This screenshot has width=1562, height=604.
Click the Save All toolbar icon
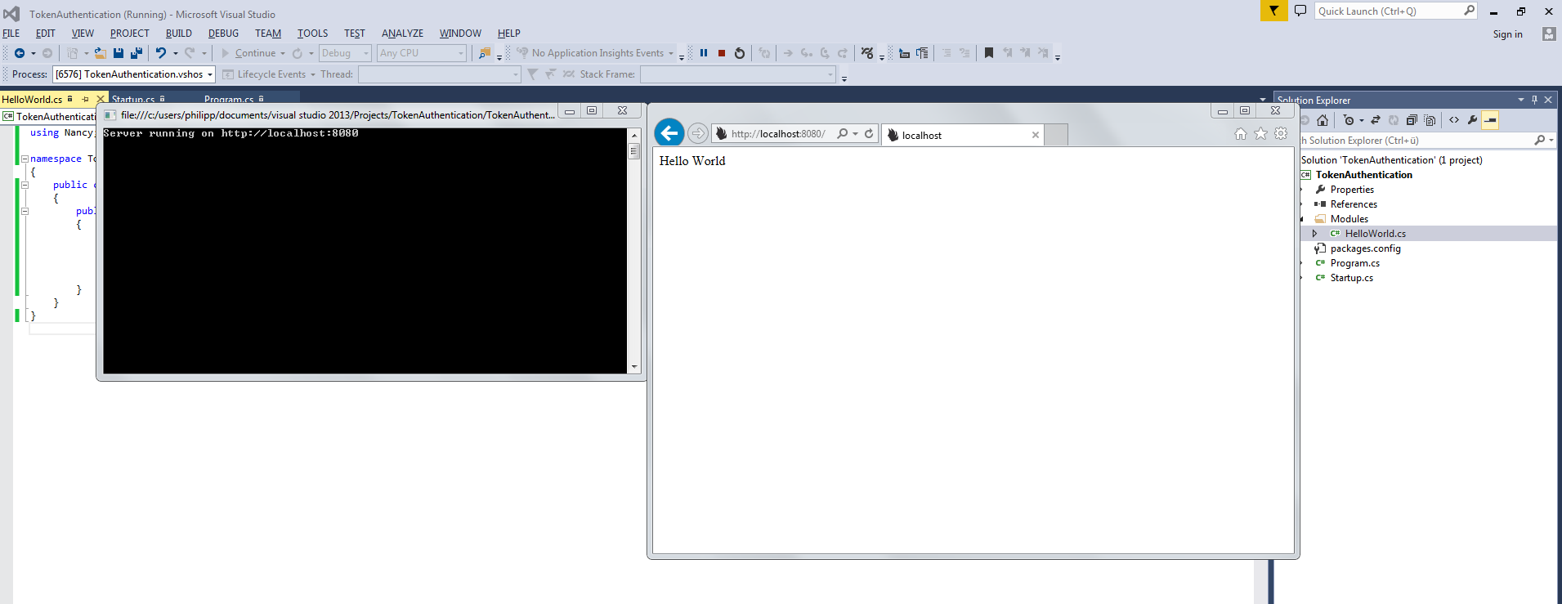[137, 53]
